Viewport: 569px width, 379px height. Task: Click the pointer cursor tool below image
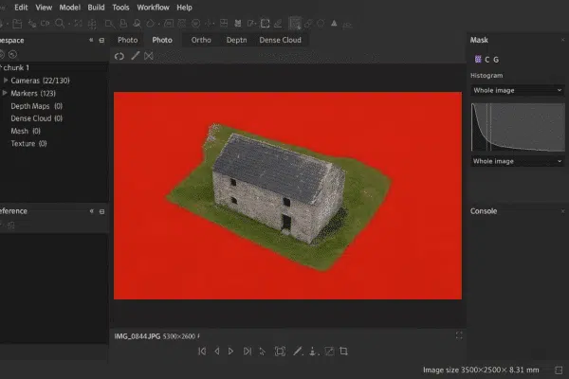pyautogui.click(x=261, y=352)
